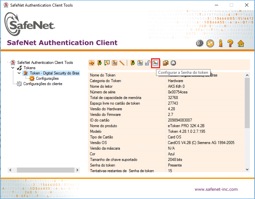Click the token details scroll up arrow
Screen dimensions: 255x199
[x=247, y=75]
